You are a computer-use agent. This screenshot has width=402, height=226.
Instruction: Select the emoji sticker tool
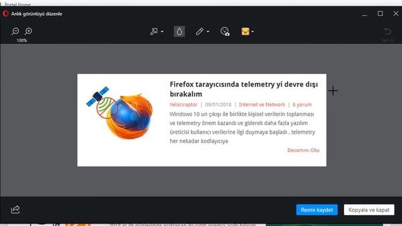(x=246, y=31)
